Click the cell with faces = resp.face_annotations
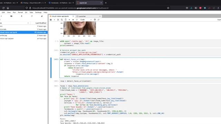221x124 pixels. (x=140, y=101)
